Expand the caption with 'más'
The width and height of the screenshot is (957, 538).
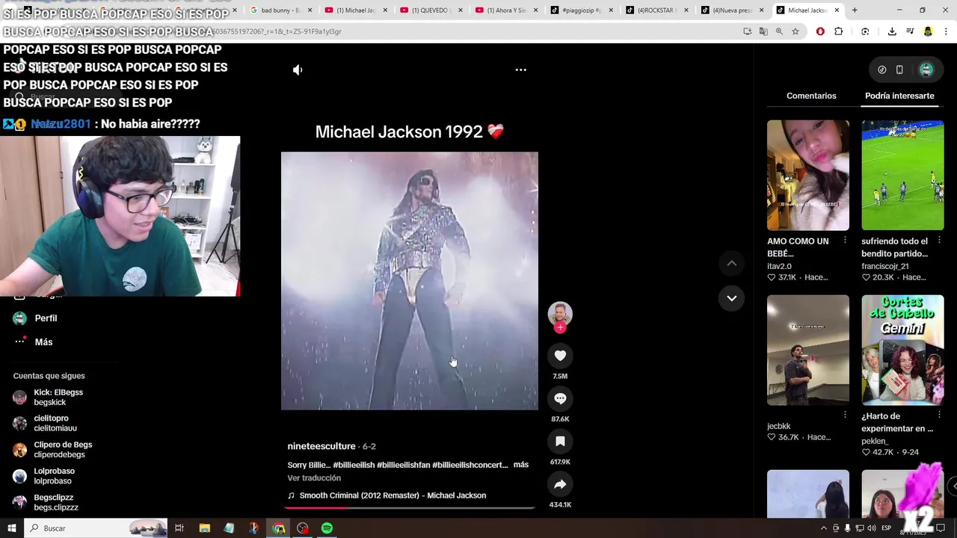521,465
